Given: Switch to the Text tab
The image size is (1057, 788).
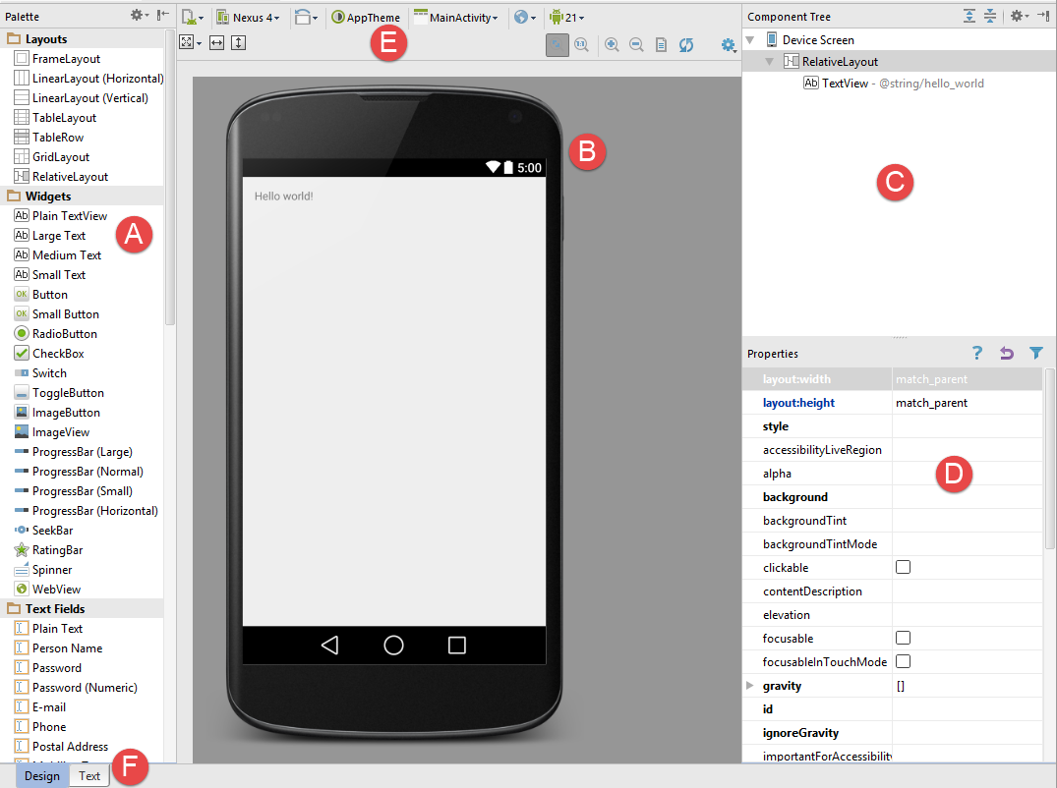Looking at the screenshot, I should click(x=89, y=776).
